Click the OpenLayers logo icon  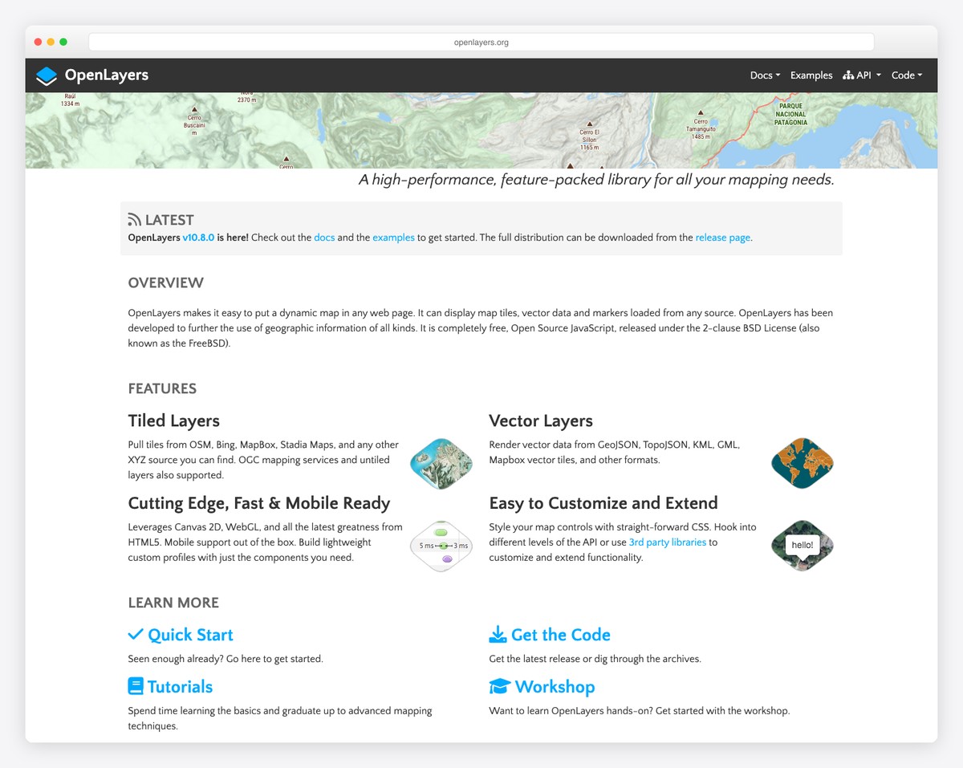(x=46, y=75)
